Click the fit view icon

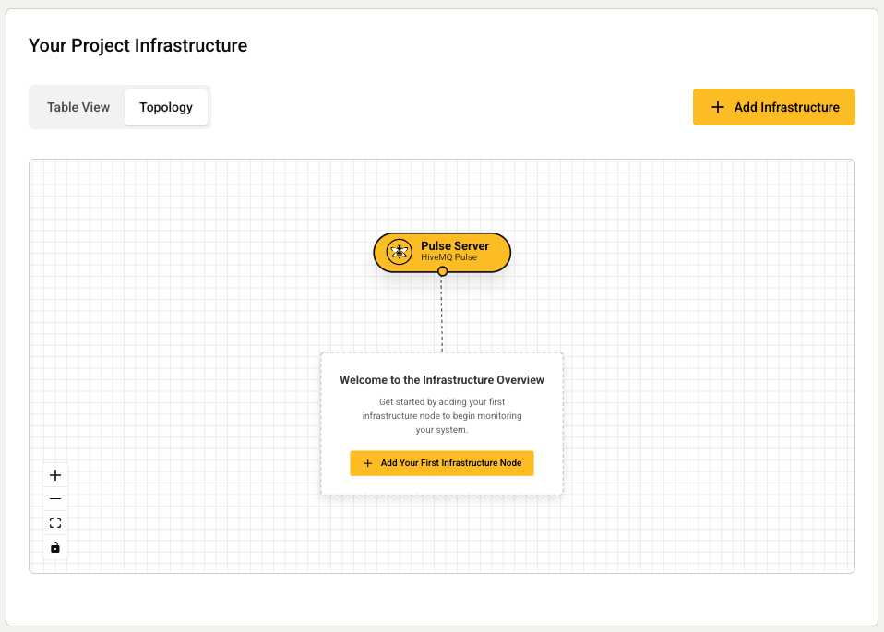tap(55, 523)
